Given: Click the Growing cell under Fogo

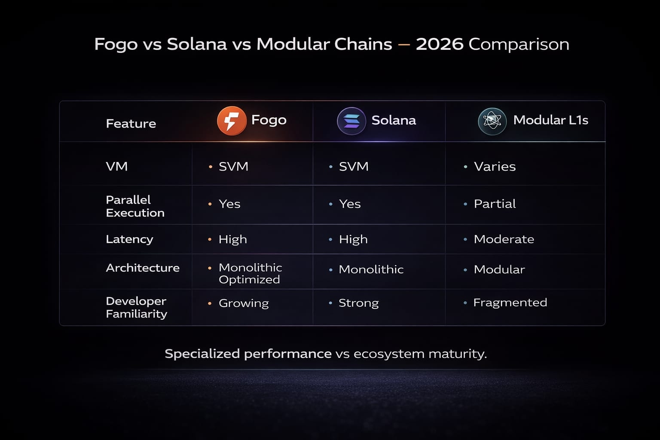Looking at the screenshot, I should click(244, 303).
